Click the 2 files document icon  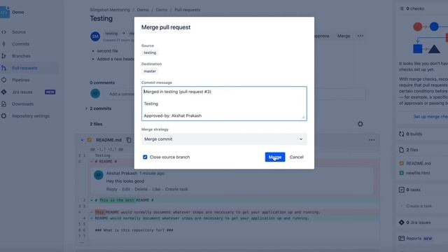click(x=401, y=150)
